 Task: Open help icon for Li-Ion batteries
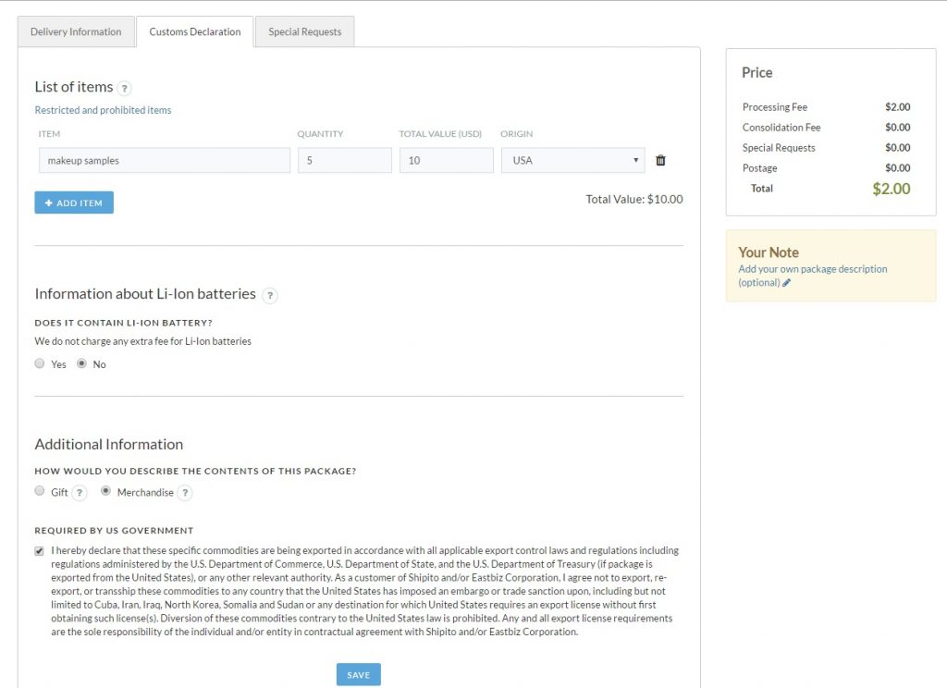point(270,295)
